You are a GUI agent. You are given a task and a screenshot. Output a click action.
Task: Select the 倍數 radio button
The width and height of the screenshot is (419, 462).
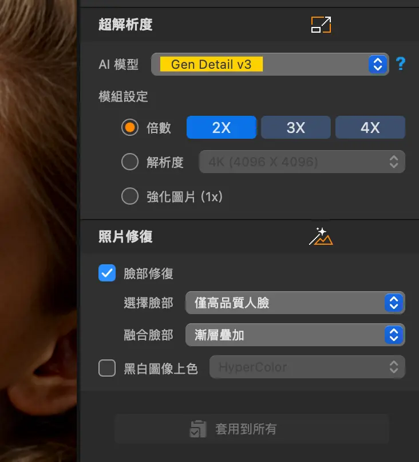130,128
